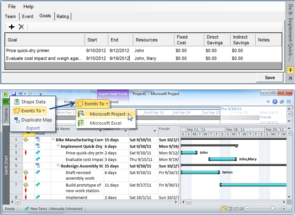The image size is (295, 215).
Task: Click the manually scheduled pin icon in row 7
Action: (38, 185)
